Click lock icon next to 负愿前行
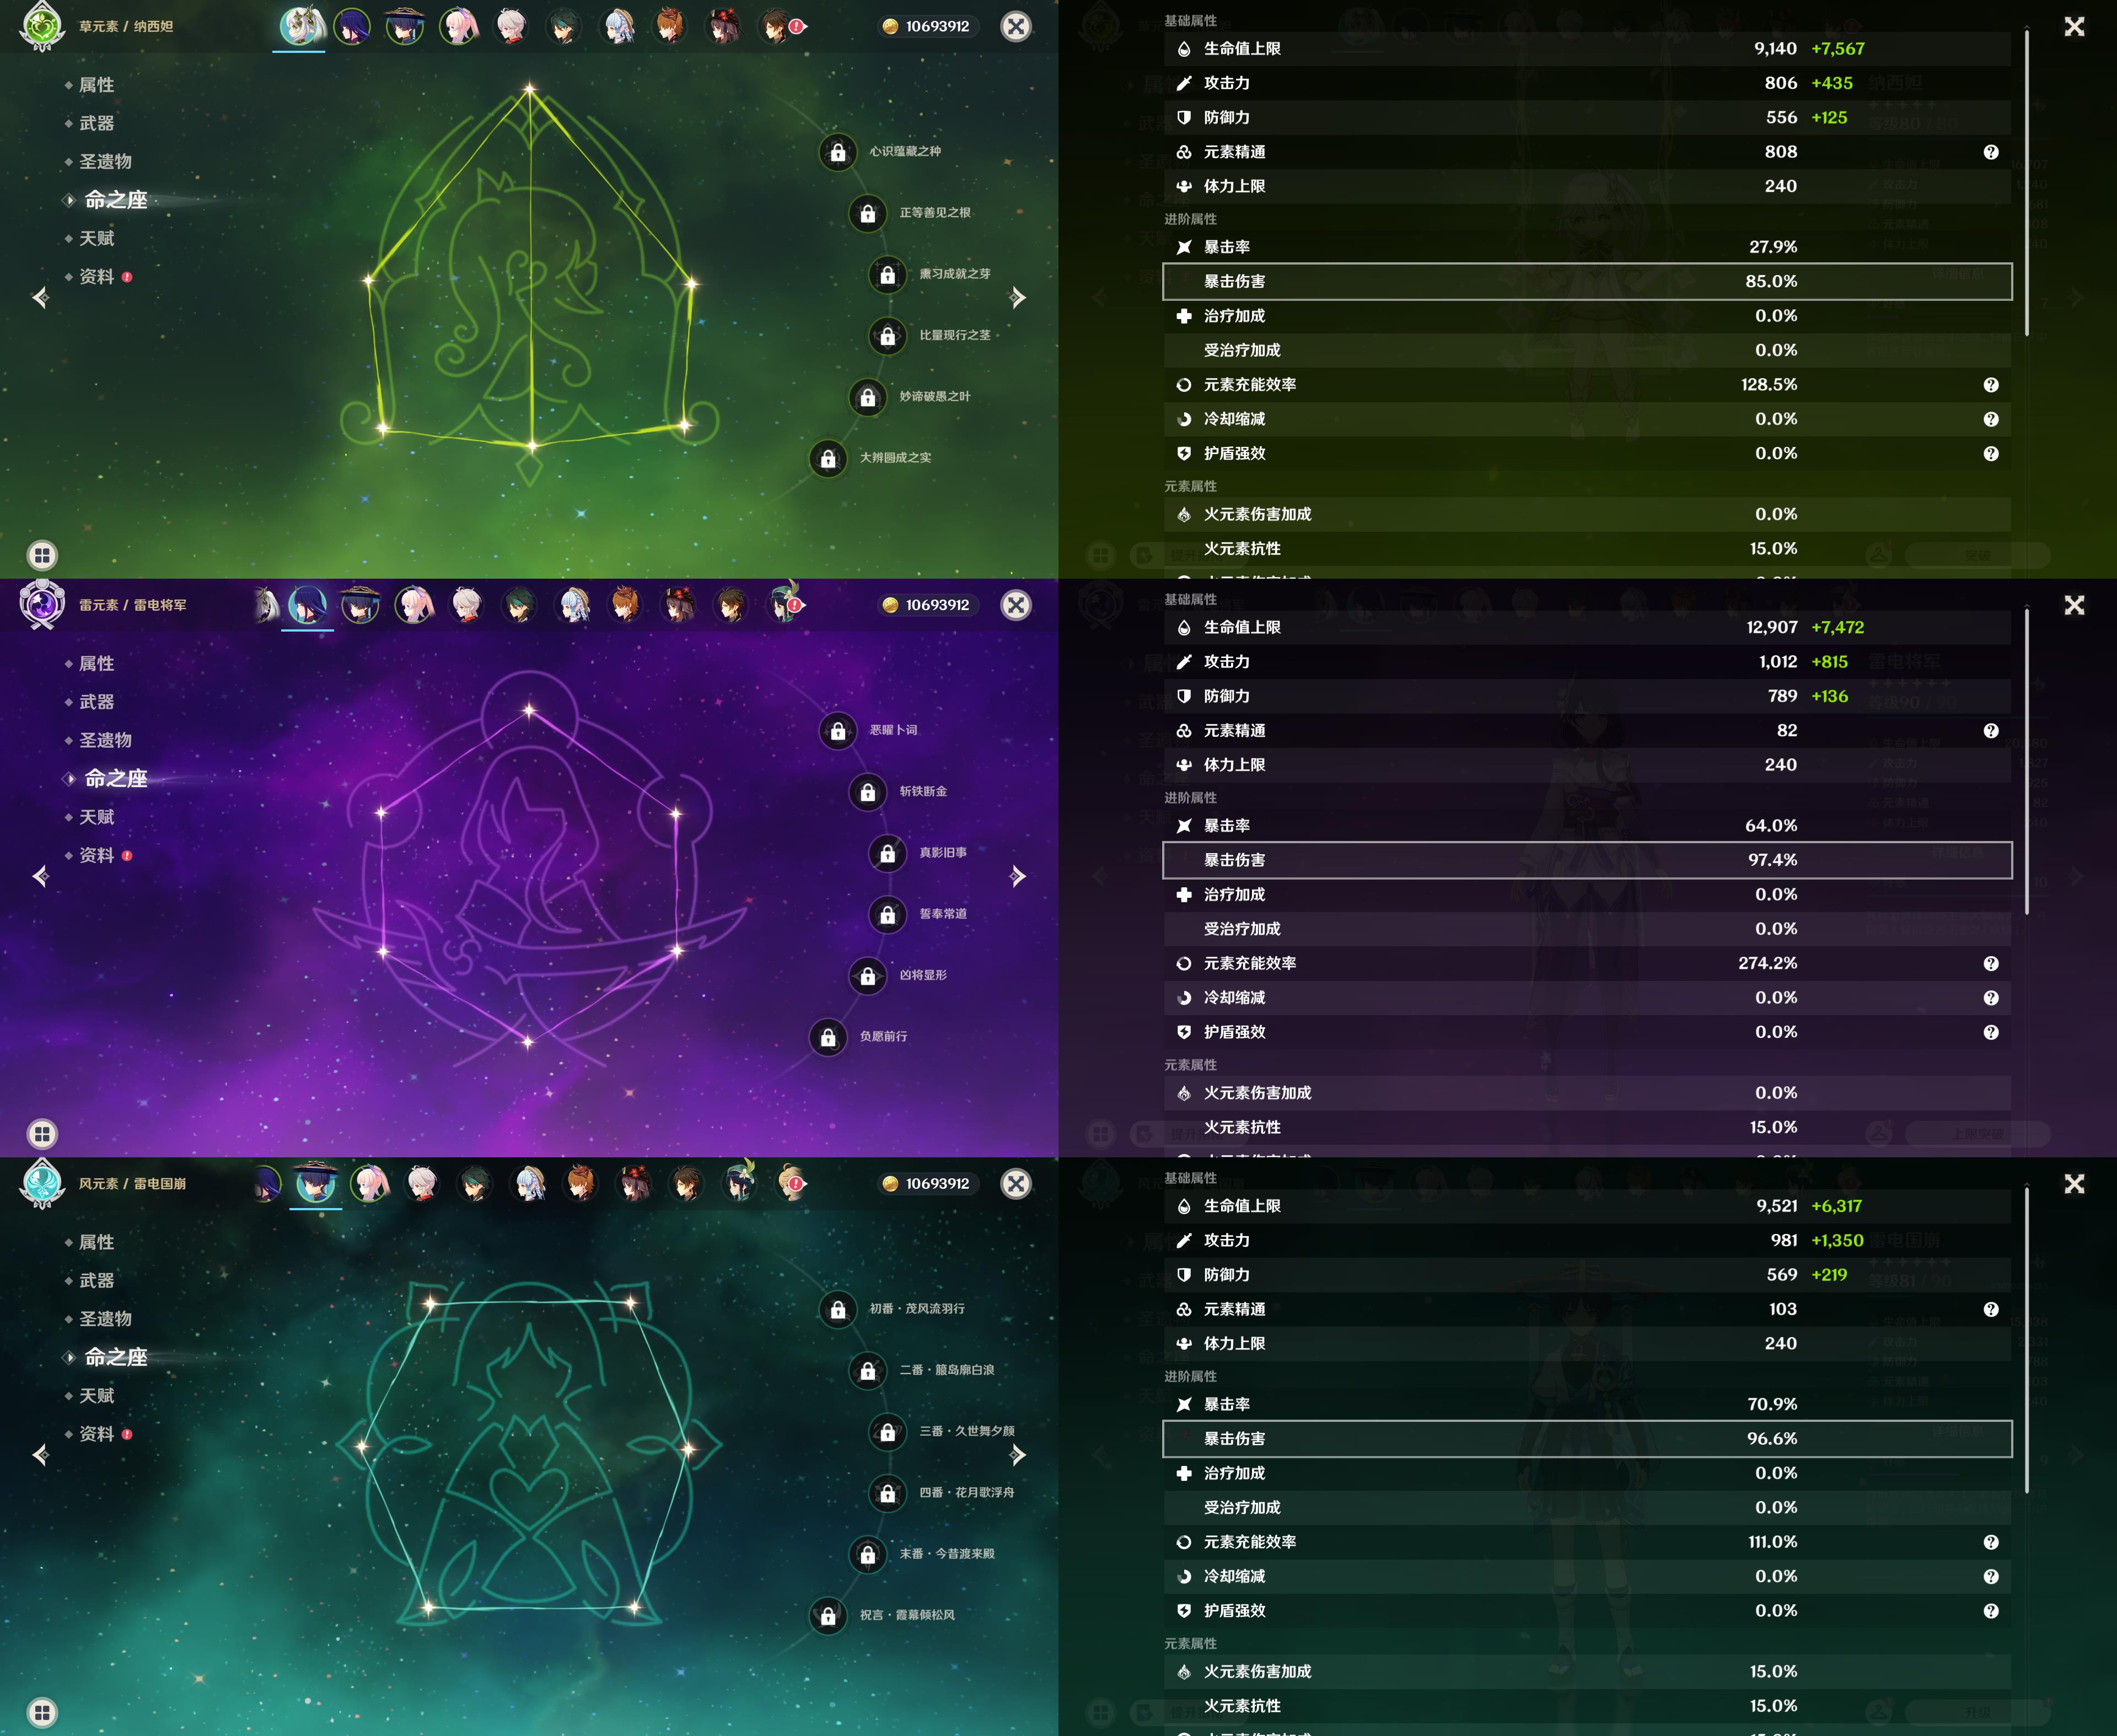The height and width of the screenshot is (1736, 2117). (x=829, y=1038)
